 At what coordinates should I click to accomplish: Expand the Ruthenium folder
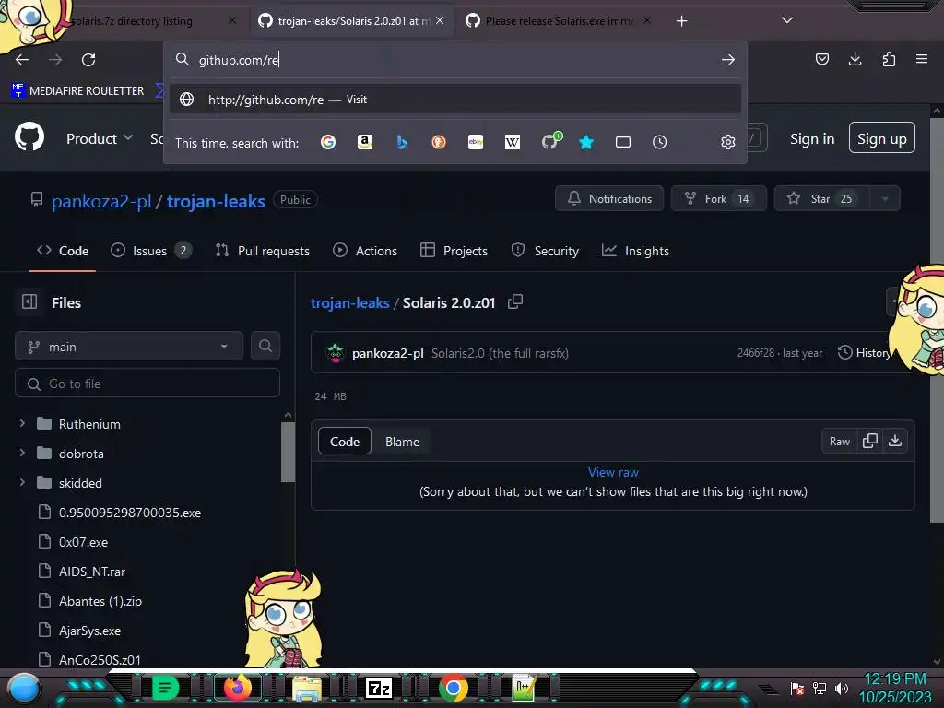tap(22, 423)
